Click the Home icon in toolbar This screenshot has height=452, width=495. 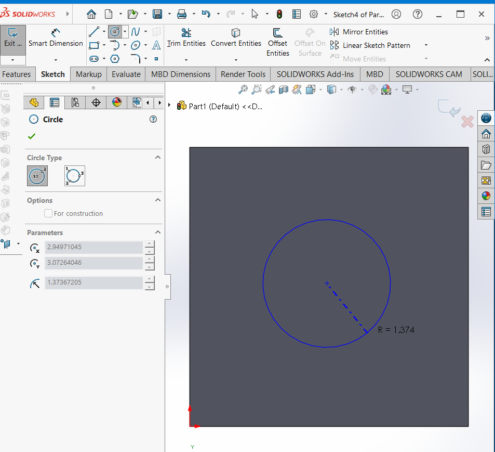(x=91, y=14)
